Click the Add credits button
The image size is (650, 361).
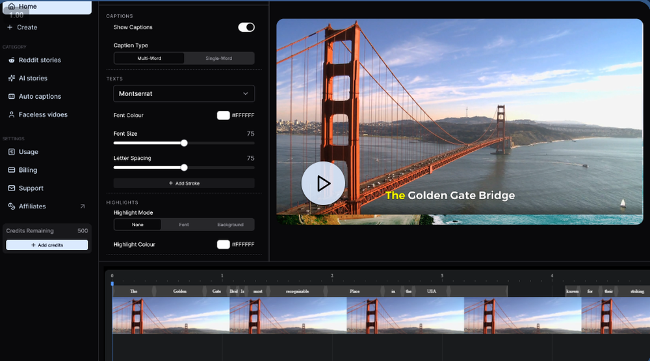point(47,245)
